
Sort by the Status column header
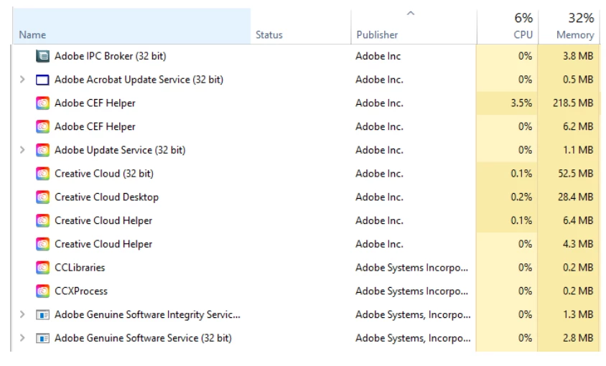(301, 26)
